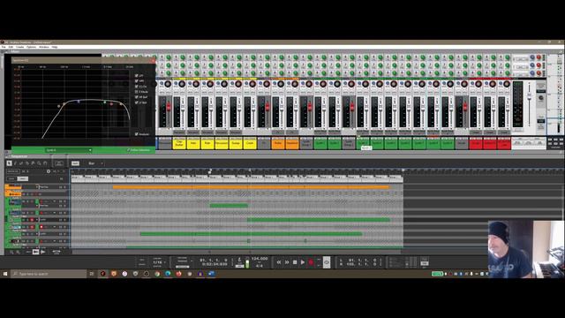
Task: Toggle the HF Bell checkbox
Action: pos(137,97)
